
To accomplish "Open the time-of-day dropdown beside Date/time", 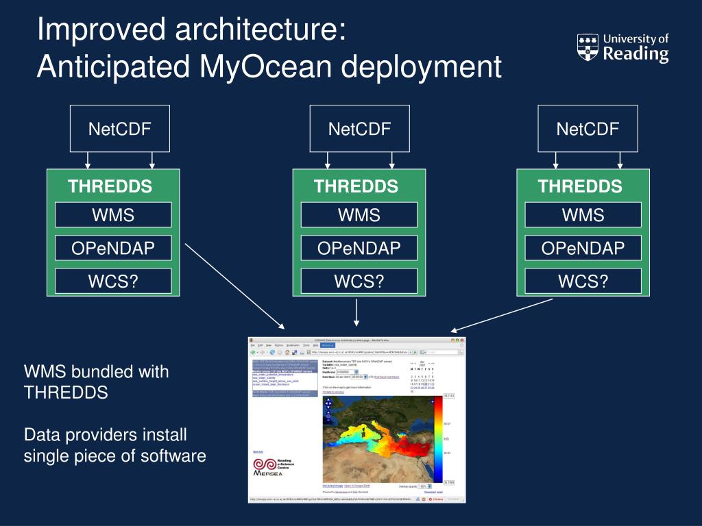I will (x=359, y=377).
